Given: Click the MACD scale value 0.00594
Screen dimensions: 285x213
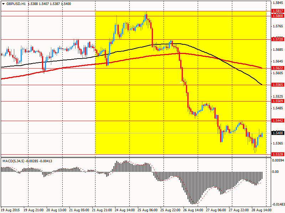Looking at the screenshot, I should click(x=278, y=160).
